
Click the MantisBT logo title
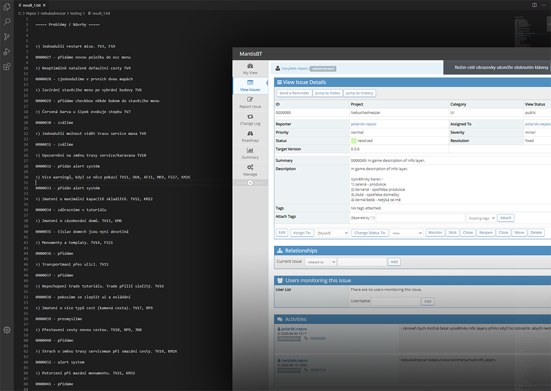click(251, 54)
